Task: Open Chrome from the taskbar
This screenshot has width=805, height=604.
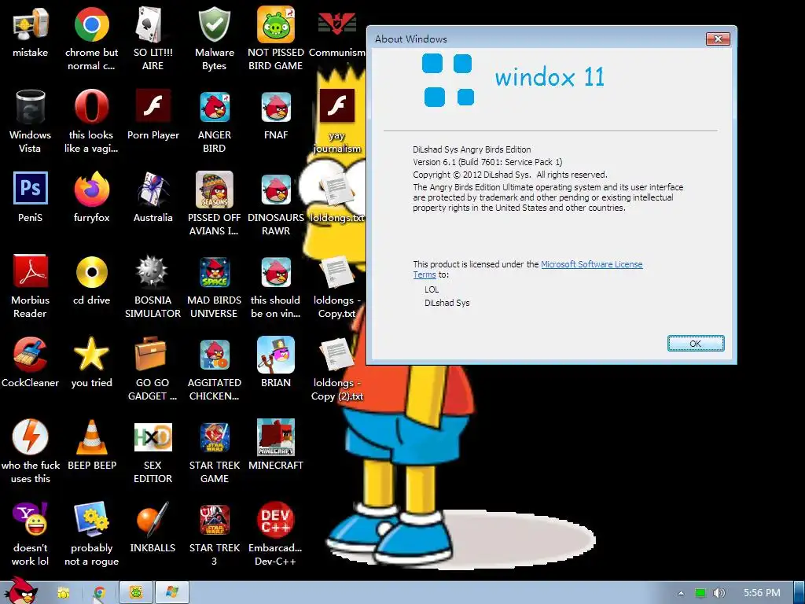Action: click(x=99, y=593)
